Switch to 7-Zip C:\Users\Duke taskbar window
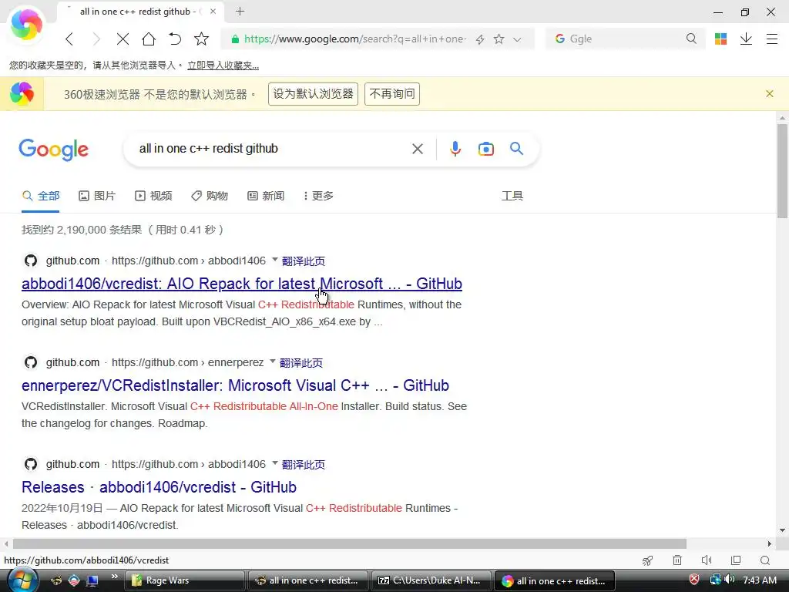 click(x=431, y=580)
